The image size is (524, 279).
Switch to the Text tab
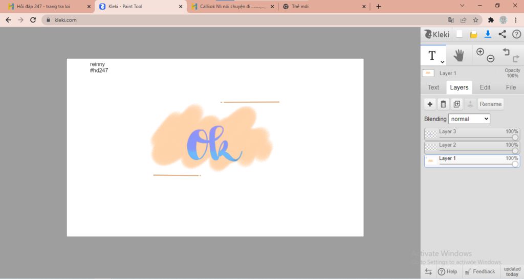click(433, 87)
